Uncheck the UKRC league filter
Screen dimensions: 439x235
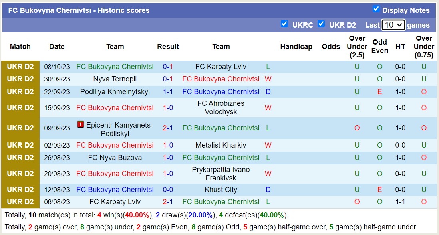(x=284, y=24)
